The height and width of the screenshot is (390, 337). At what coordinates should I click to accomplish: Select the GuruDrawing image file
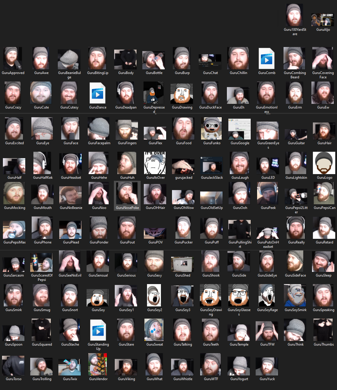click(182, 93)
